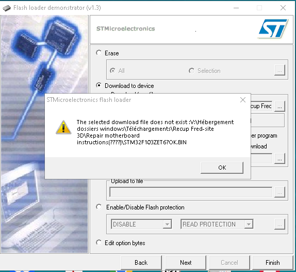Minimize the Flash loader demonstrator window

pos(236,8)
